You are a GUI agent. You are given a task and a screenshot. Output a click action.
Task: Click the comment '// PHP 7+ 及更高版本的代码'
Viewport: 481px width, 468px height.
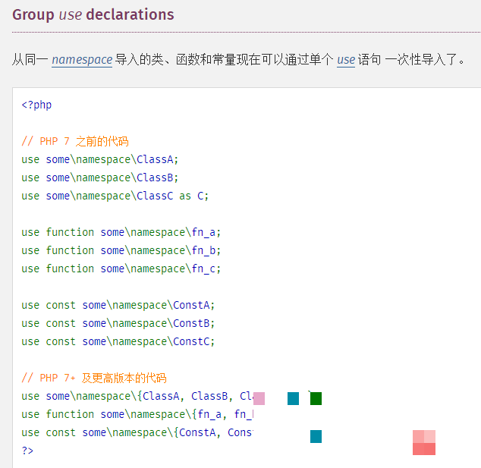(94, 378)
